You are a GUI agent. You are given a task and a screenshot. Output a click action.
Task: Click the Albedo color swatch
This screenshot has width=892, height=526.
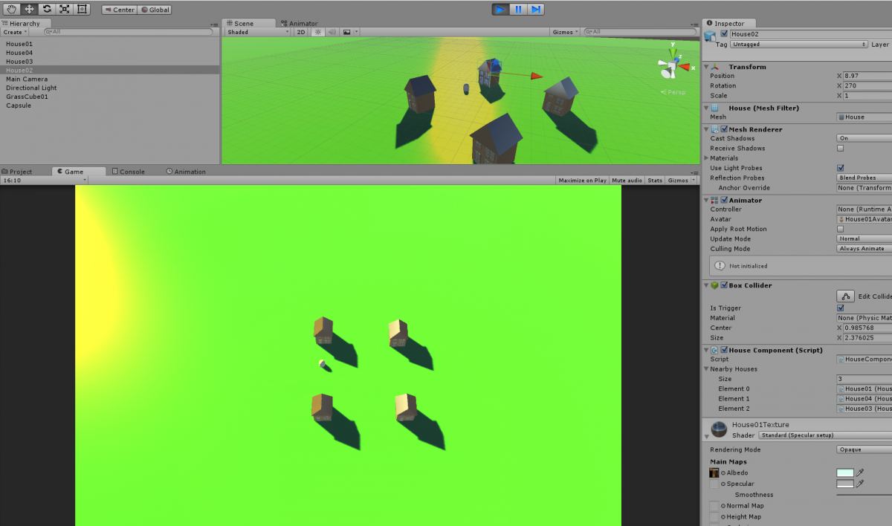coord(845,473)
